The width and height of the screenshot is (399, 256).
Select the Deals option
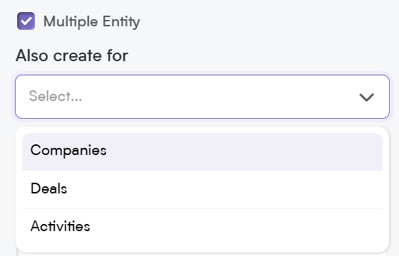coord(202,189)
